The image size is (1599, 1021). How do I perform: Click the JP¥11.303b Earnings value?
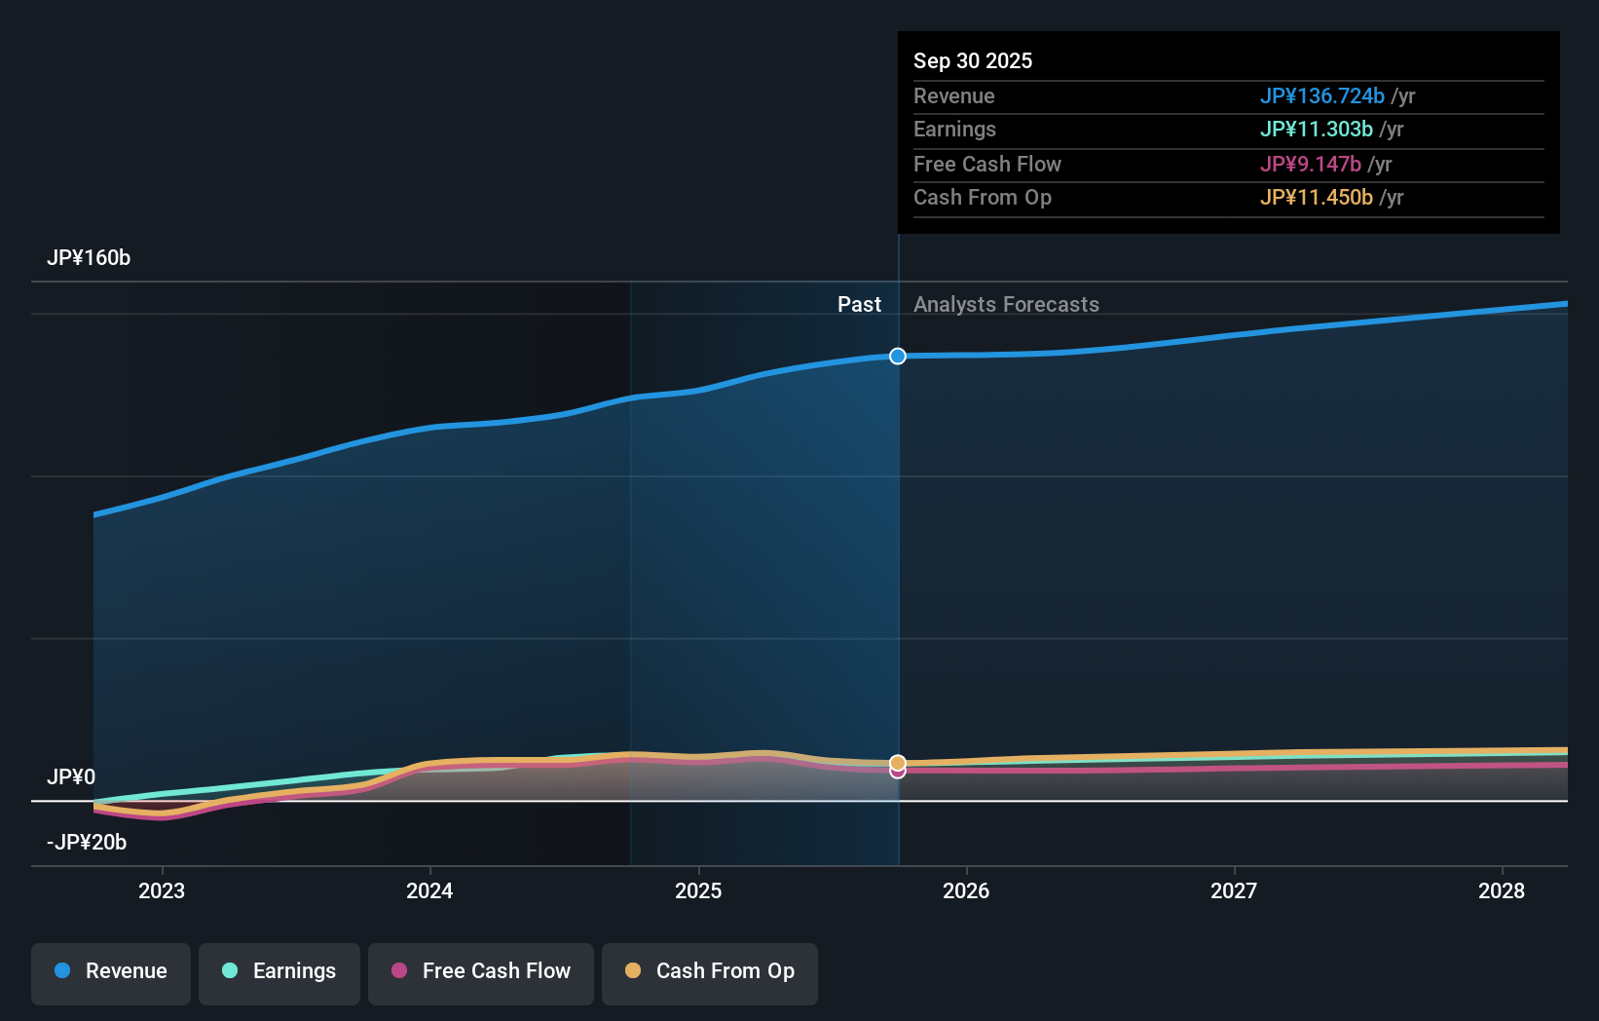click(1318, 129)
